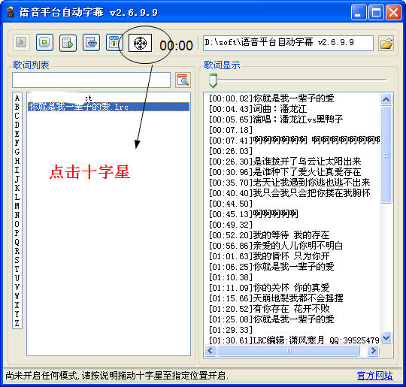The width and height of the screenshot is (406, 387).
Task: Click the lyric search input field
Action: click(x=91, y=80)
